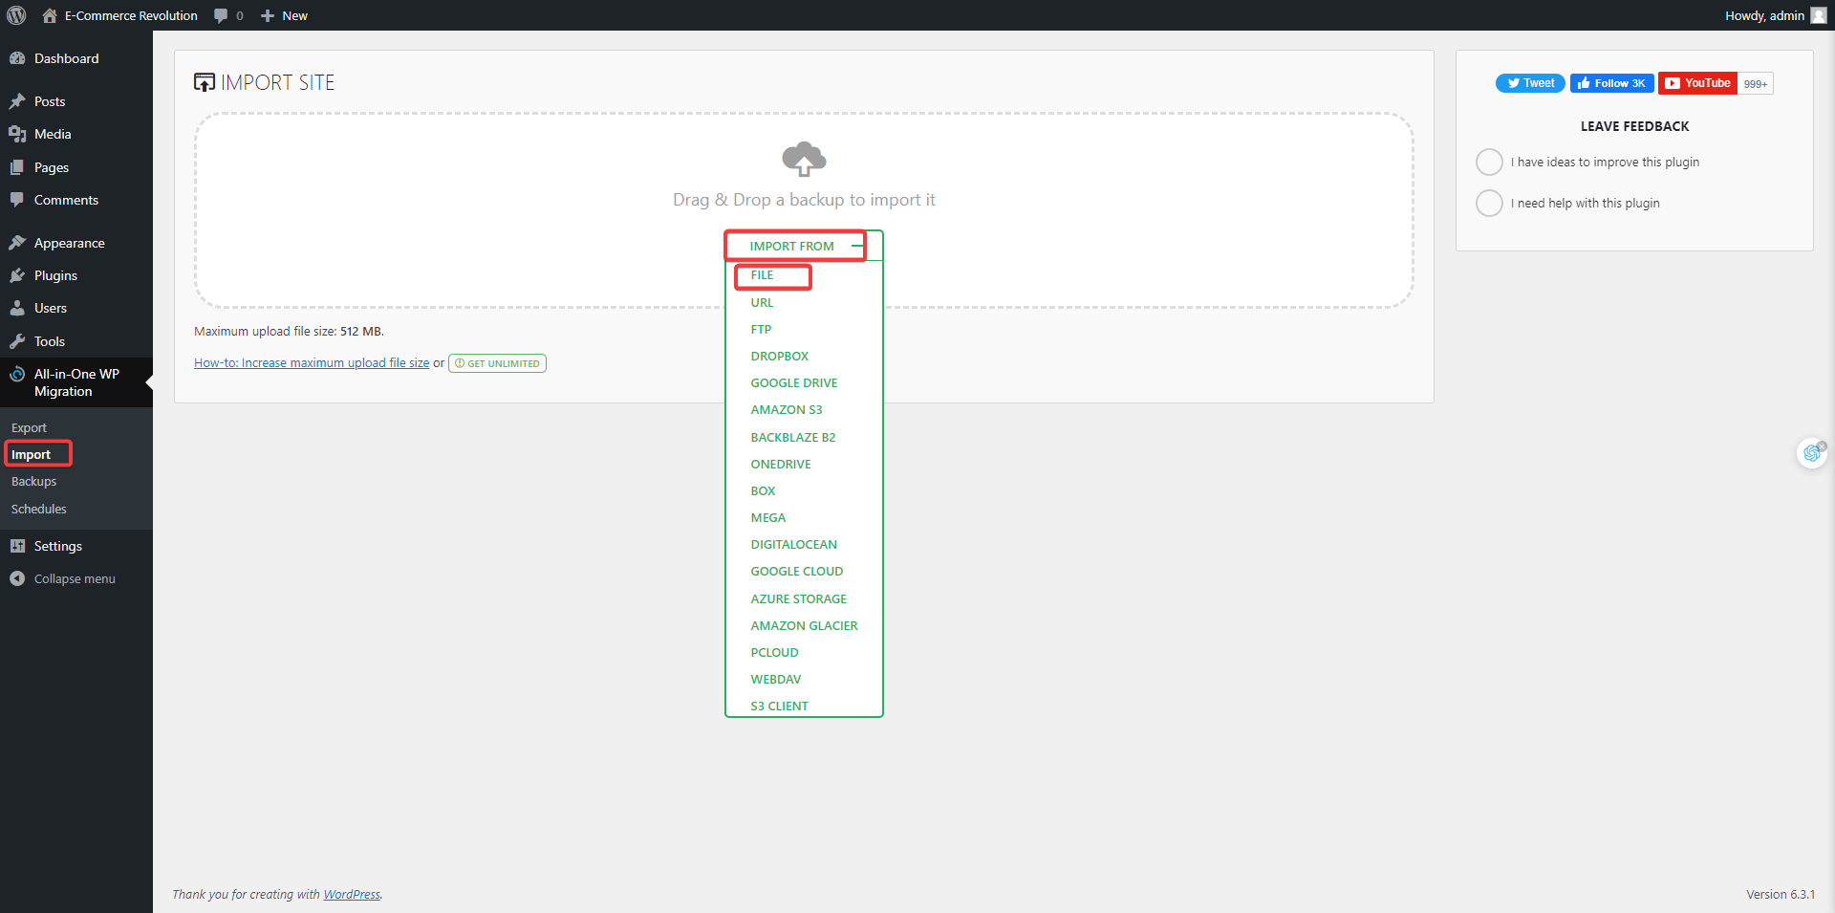
Task: Select 'I need help with this plugin'
Action: 1489,203
